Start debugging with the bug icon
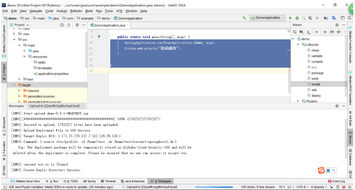355x190 pixels. point(297,18)
